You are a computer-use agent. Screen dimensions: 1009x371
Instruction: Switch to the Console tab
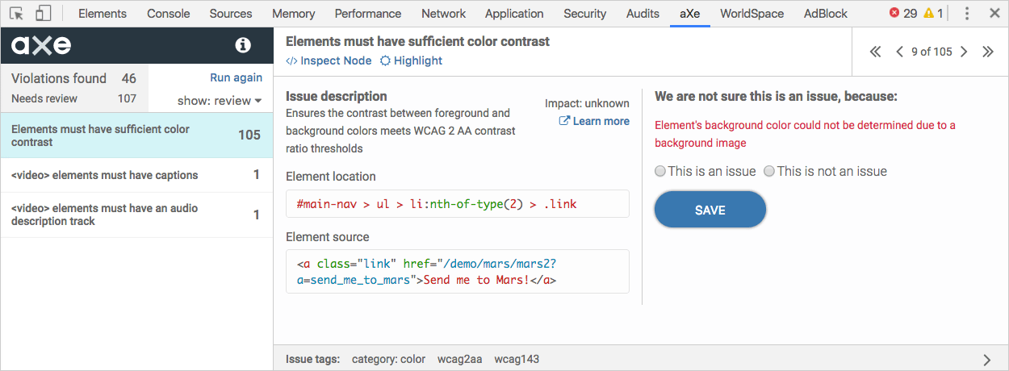[168, 13]
